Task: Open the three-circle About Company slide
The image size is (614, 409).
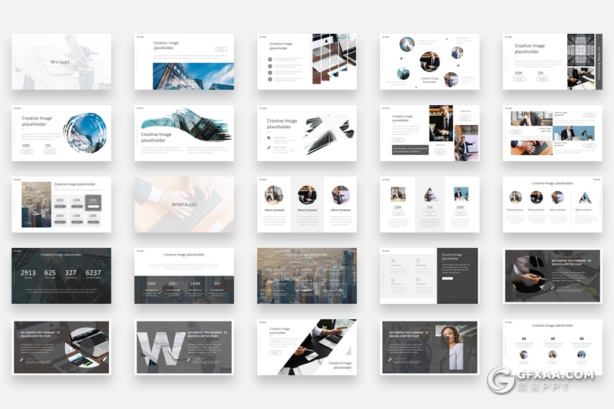Action: click(x=307, y=204)
